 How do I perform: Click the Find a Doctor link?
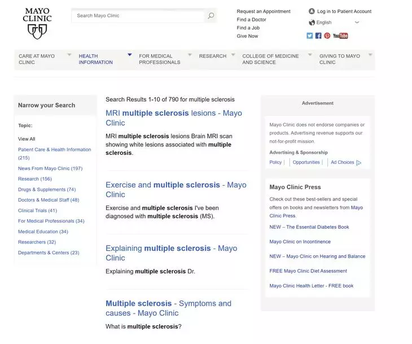click(x=251, y=19)
